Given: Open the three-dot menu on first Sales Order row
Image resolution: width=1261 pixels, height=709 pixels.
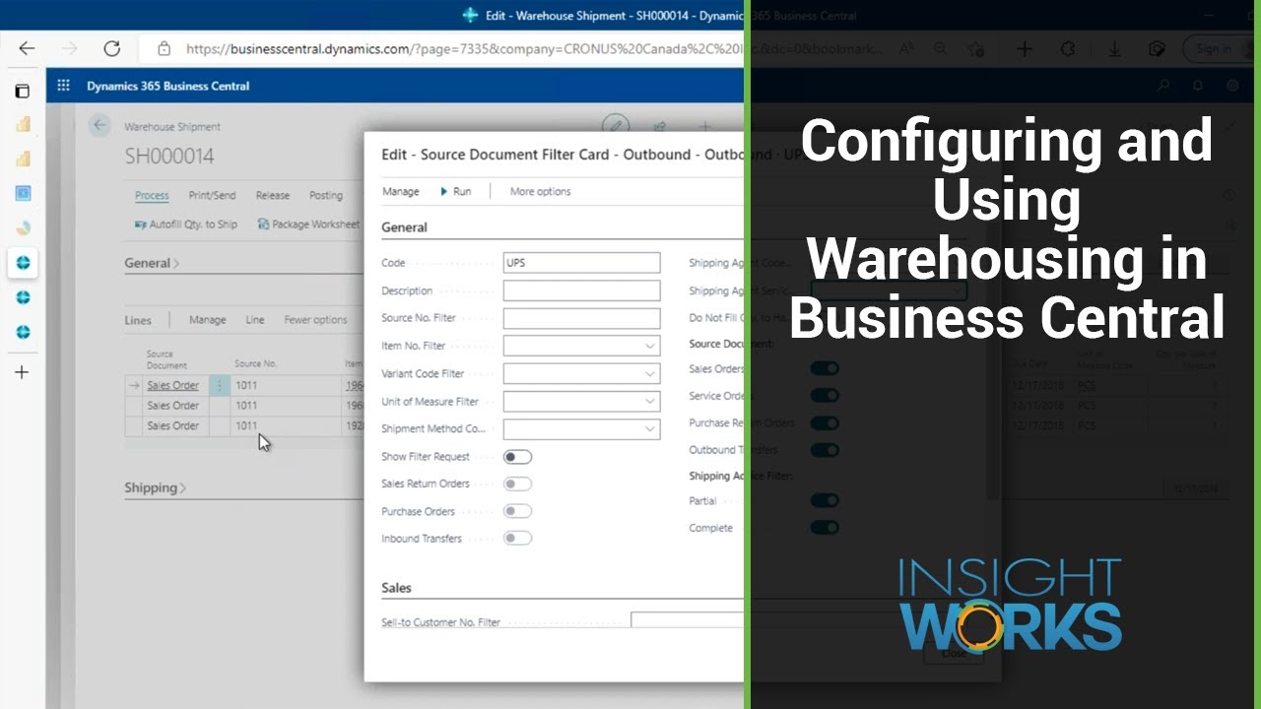Looking at the screenshot, I should pos(220,385).
